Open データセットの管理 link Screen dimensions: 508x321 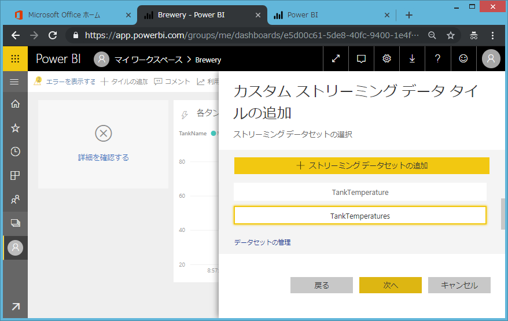pos(263,242)
